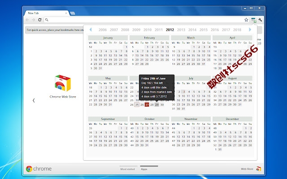Open the calendar extension icon
The height and width of the screenshot is (179, 287).
coord(254,20)
